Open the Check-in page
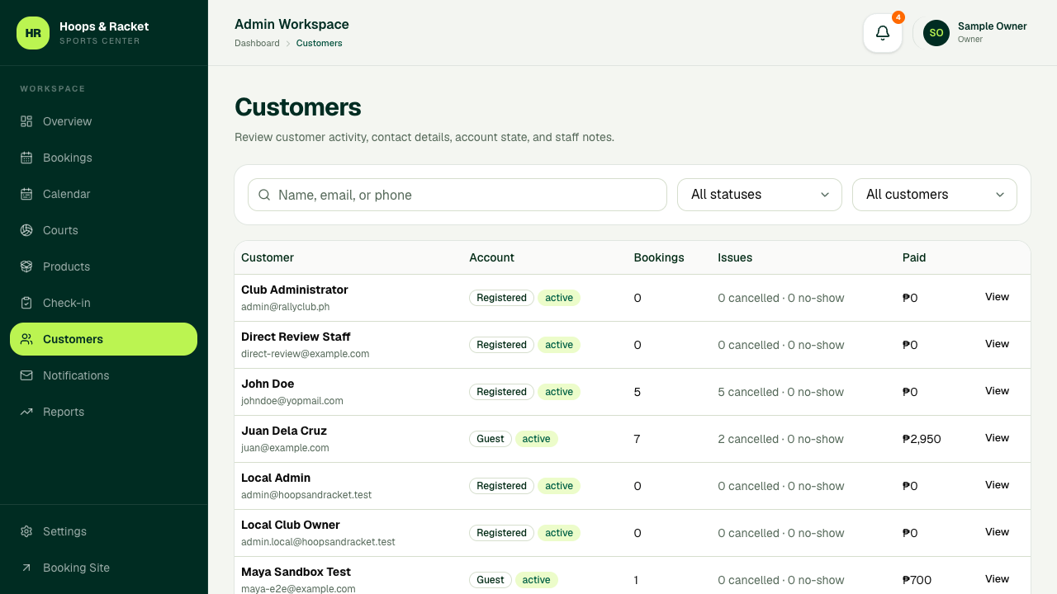This screenshot has height=594, width=1057. coord(103,303)
